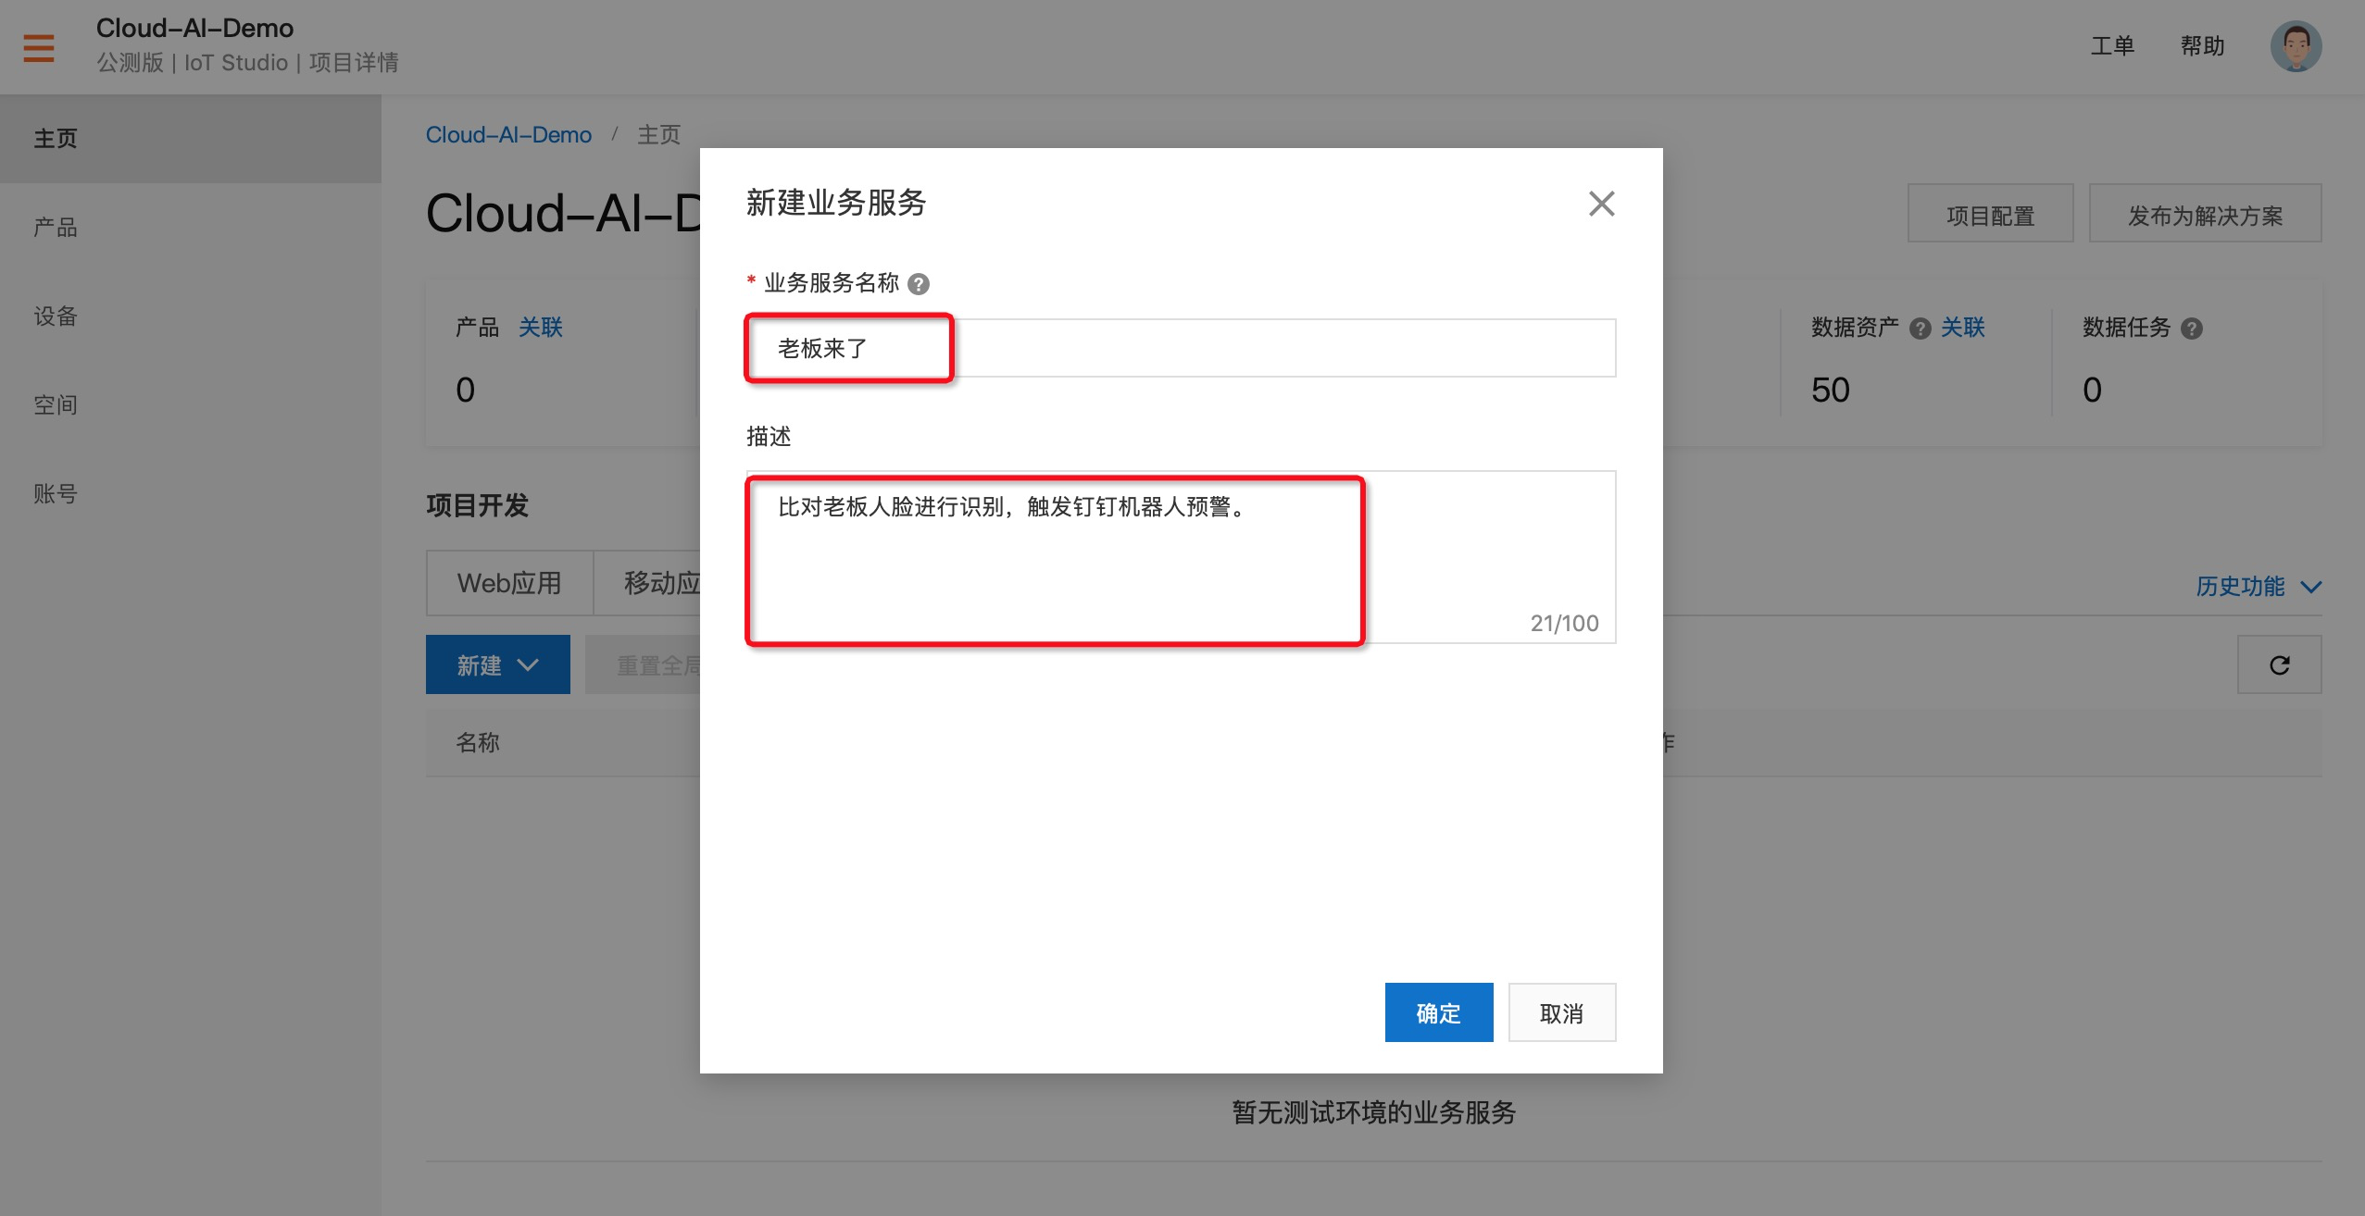This screenshot has width=2365, height=1216.
Task: Select 产品 in the left sidebar
Action: click(56, 228)
